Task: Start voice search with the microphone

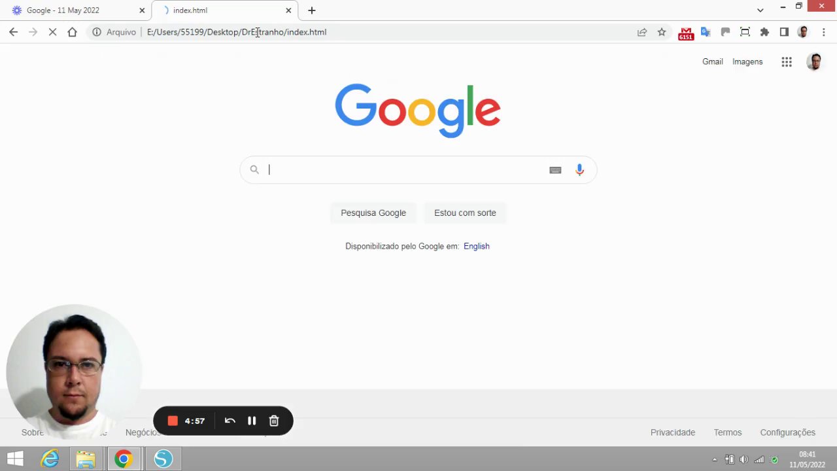Action: 579,170
